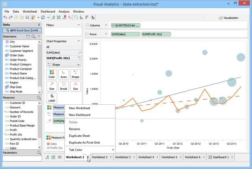The image size is (252, 169).
Task: Search measures using the magnifier icon
Action: (39, 97)
